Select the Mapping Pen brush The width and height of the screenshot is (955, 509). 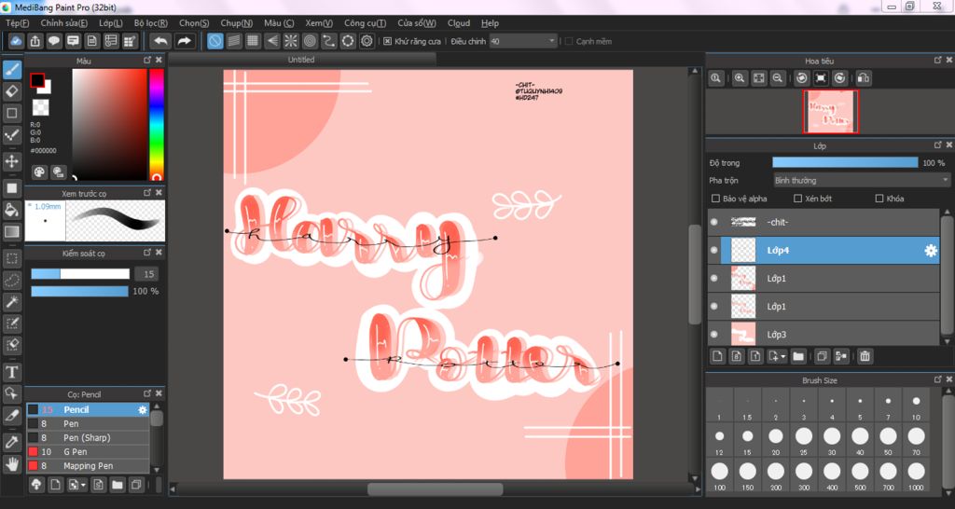click(88, 466)
